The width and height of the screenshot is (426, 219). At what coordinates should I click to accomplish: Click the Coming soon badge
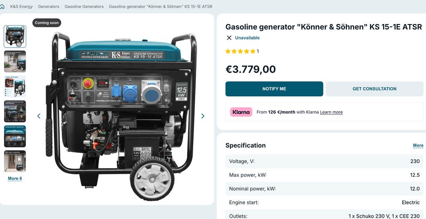47,23
